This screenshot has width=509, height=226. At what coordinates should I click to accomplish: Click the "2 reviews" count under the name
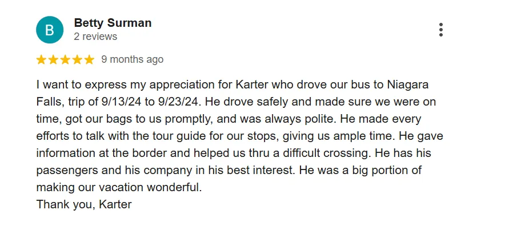point(95,37)
